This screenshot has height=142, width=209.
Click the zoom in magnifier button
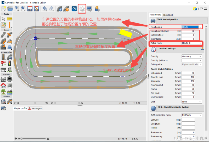47,103
